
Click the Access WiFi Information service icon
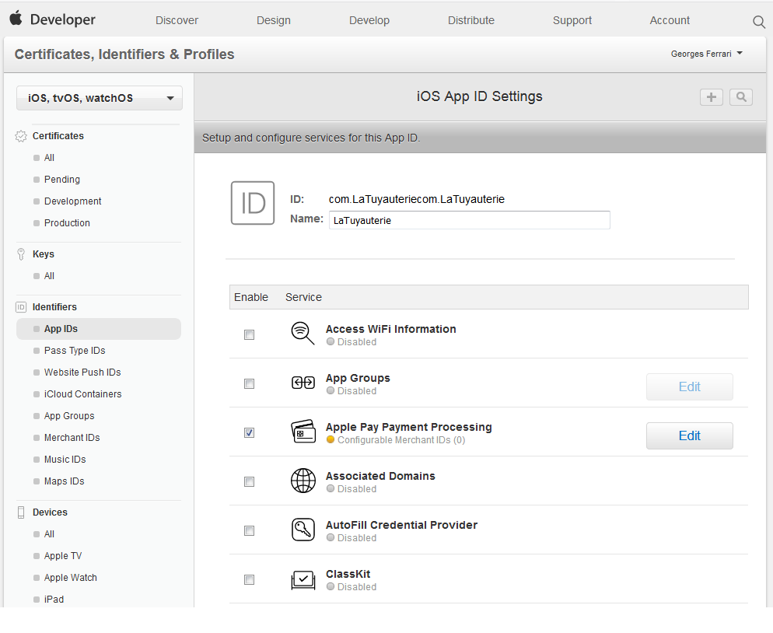pyautogui.click(x=303, y=334)
